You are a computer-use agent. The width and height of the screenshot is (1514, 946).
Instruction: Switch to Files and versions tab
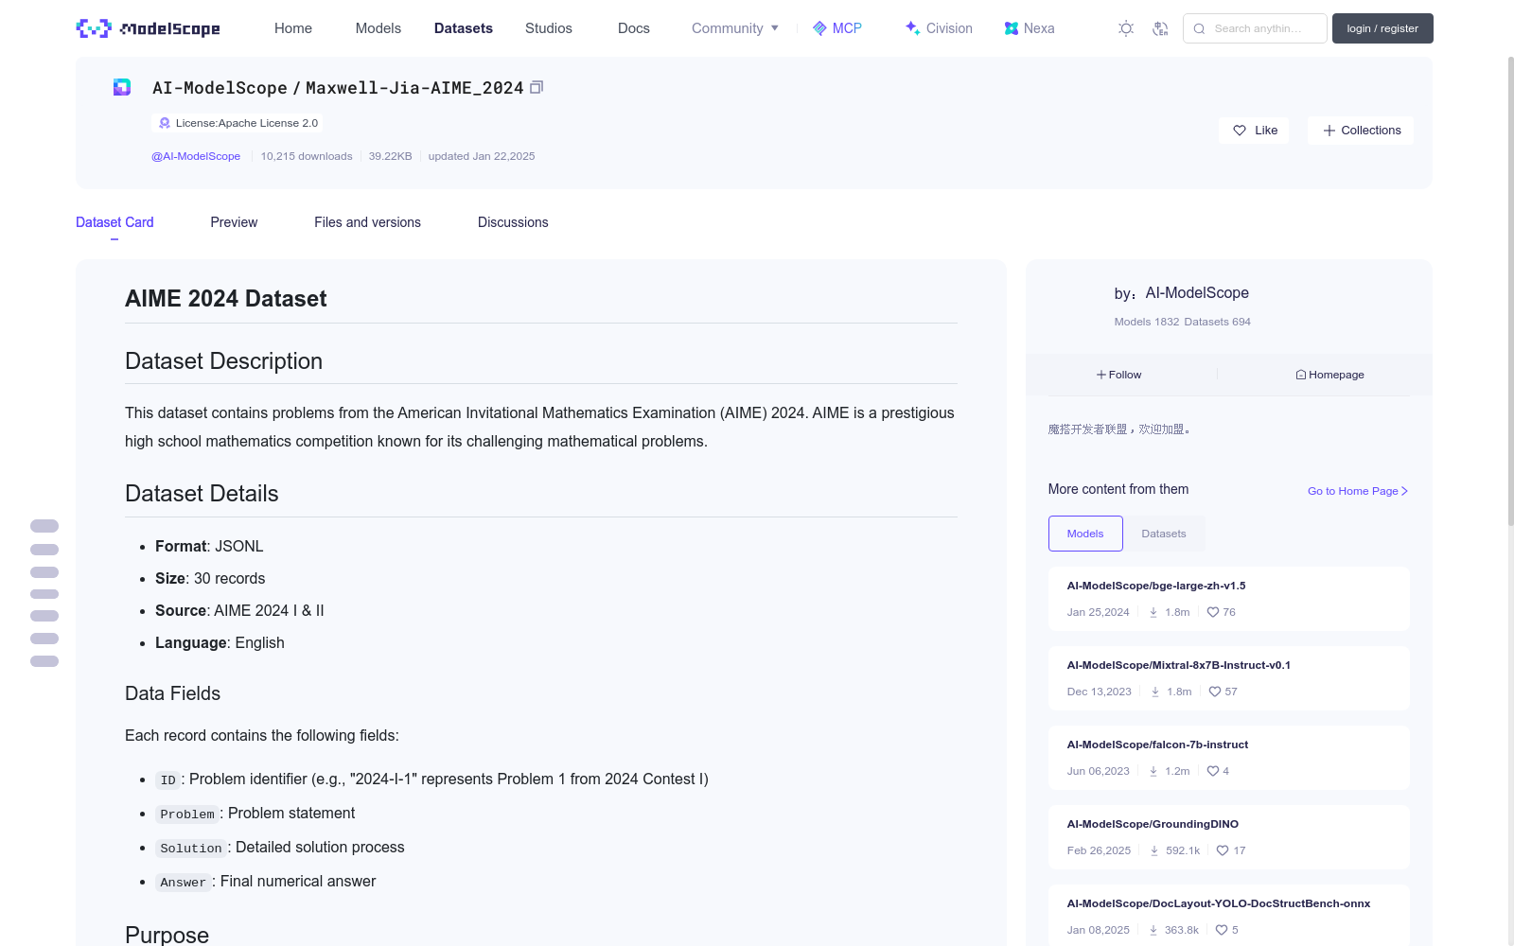[x=367, y=222]
